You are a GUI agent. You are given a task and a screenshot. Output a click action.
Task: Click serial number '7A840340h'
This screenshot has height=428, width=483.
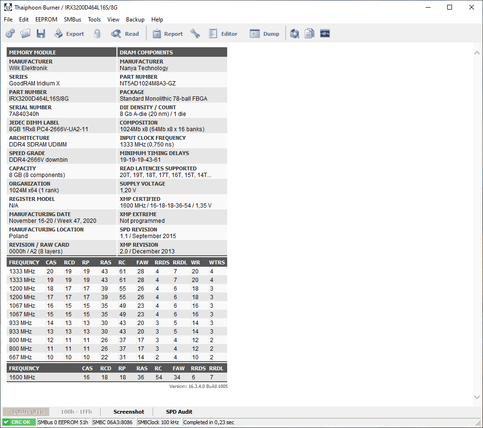[x=24, y=114]
